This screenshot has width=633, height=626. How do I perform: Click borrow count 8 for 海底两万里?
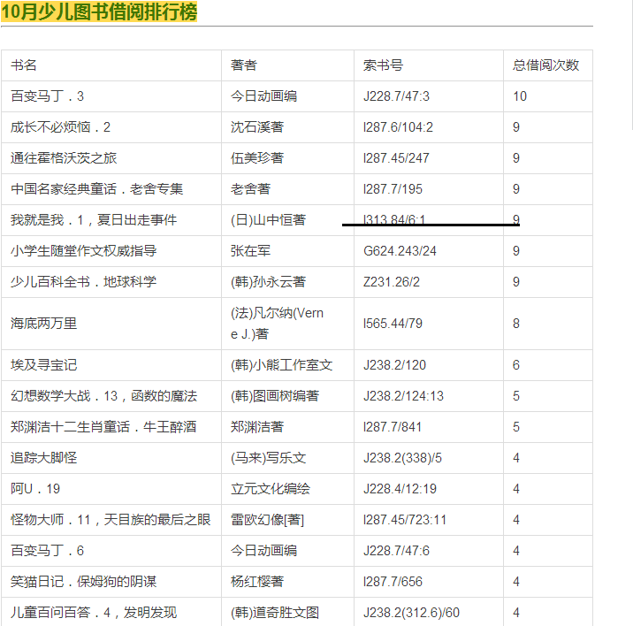click(516, 324)
